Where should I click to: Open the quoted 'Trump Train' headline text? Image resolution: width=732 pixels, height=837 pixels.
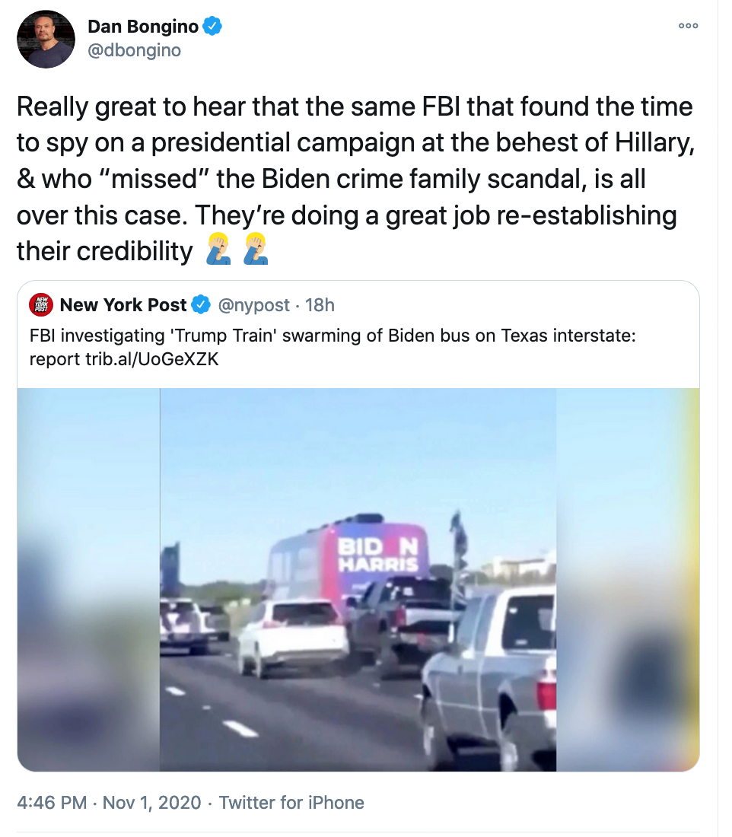(x=331, y=336)
